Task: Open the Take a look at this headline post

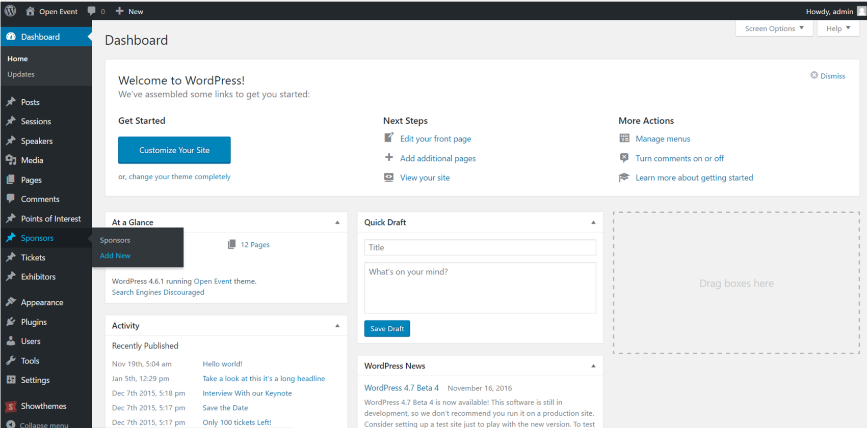Action: click(264, 379)
